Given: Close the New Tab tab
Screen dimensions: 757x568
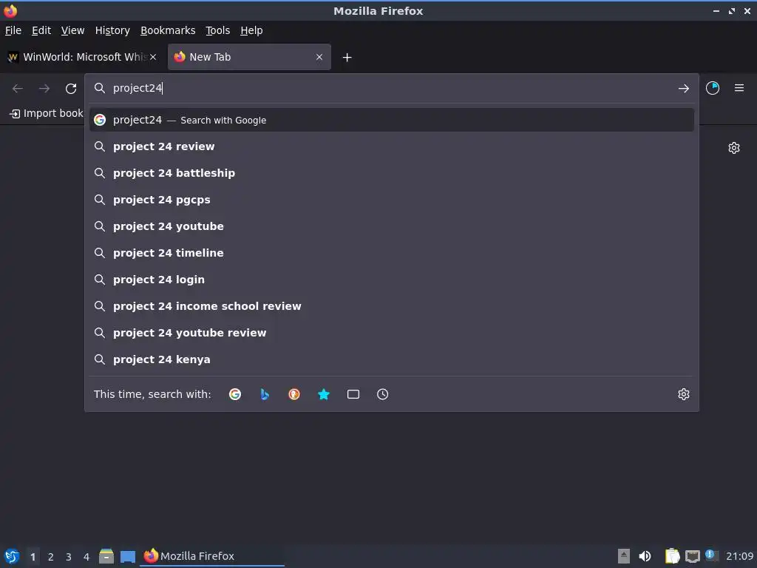Looking at the screenshot, I should [x=319, y=57].
